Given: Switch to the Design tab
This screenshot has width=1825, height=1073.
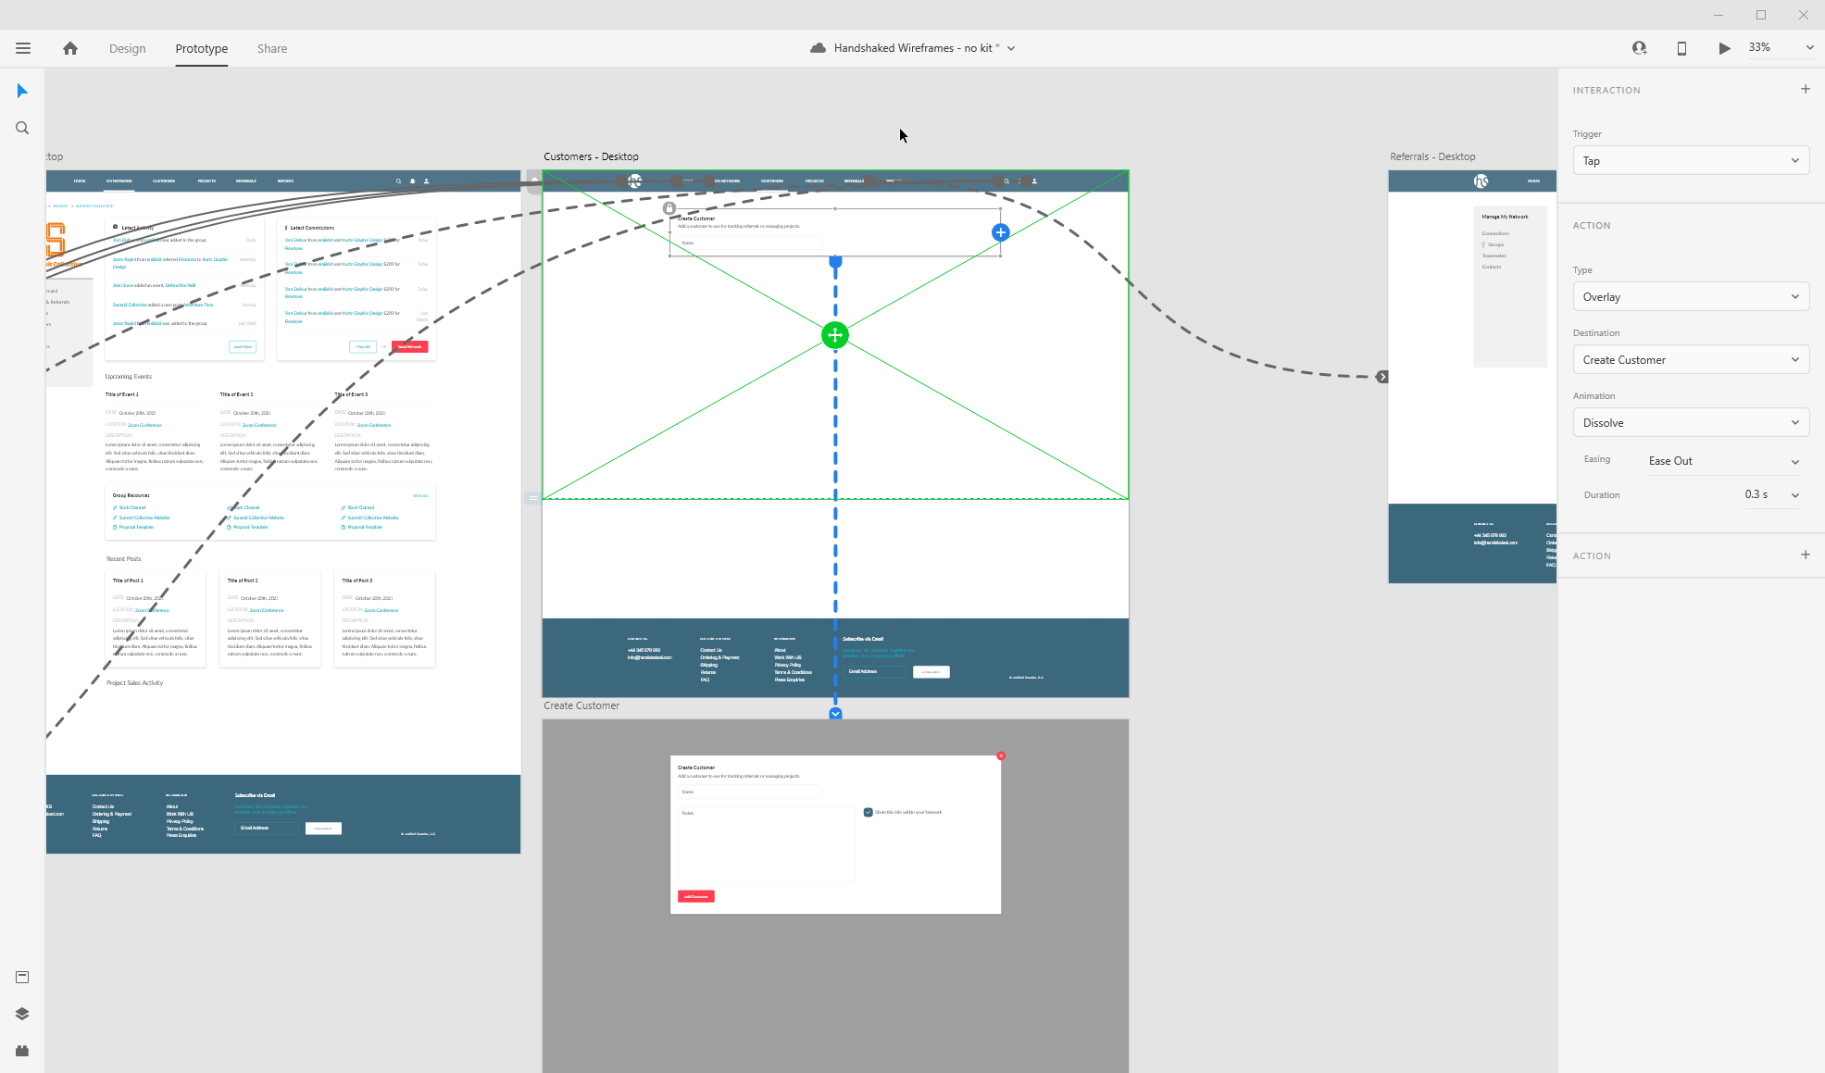Looking at the screenshot, I should point(127,48).
